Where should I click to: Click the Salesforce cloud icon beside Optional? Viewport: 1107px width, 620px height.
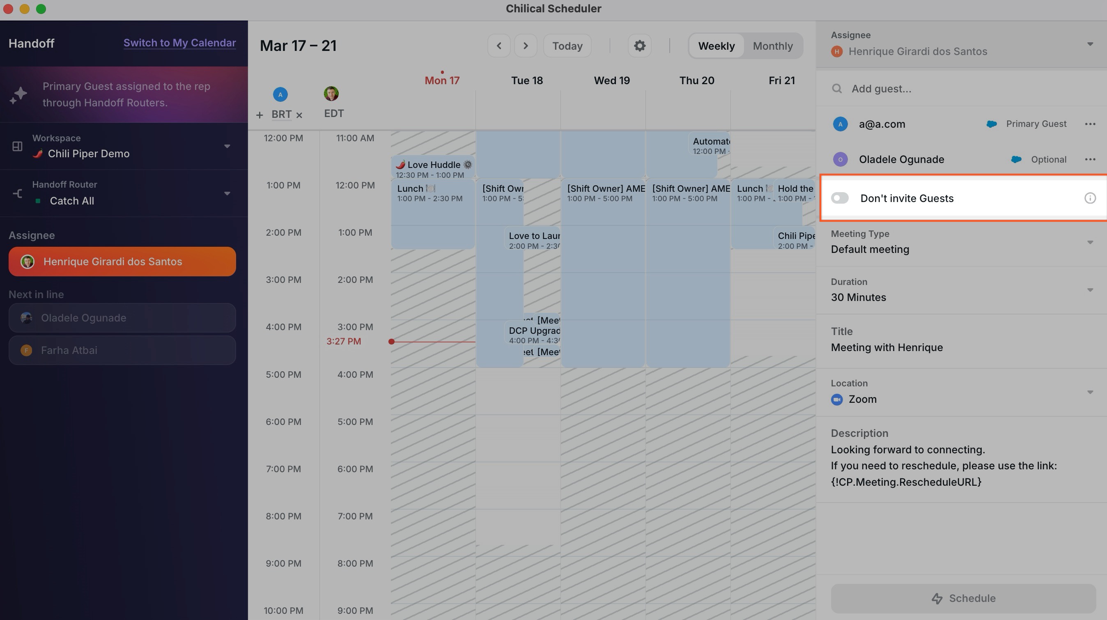click(1016, 159)
